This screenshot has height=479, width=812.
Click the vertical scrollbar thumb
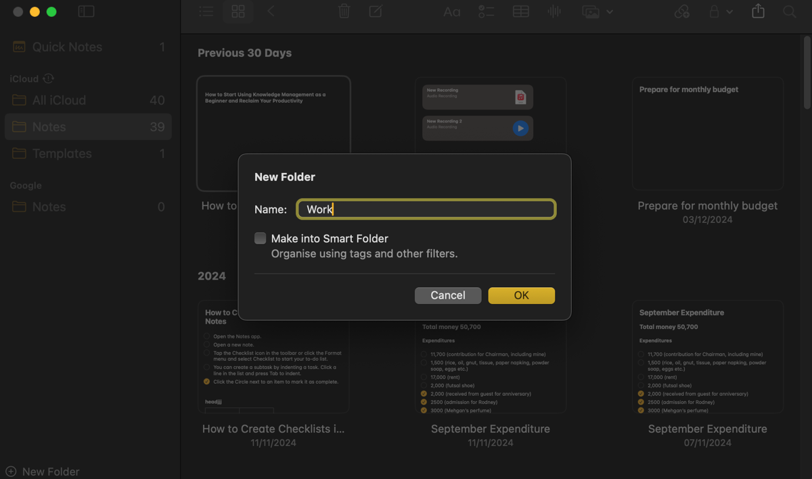(x=807, y=73)
